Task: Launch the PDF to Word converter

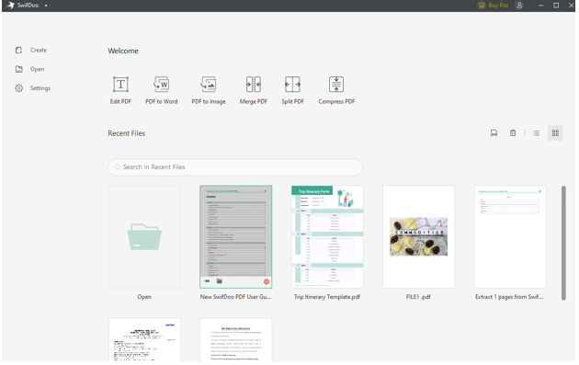Action: click(x=162, y=90)
